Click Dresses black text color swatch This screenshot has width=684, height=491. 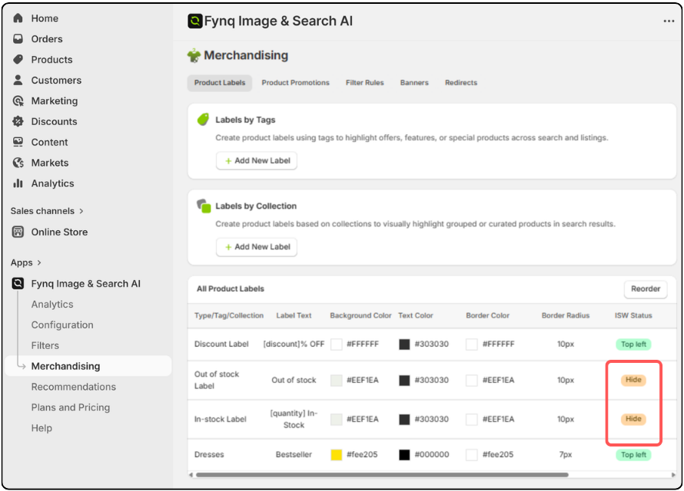404,455
